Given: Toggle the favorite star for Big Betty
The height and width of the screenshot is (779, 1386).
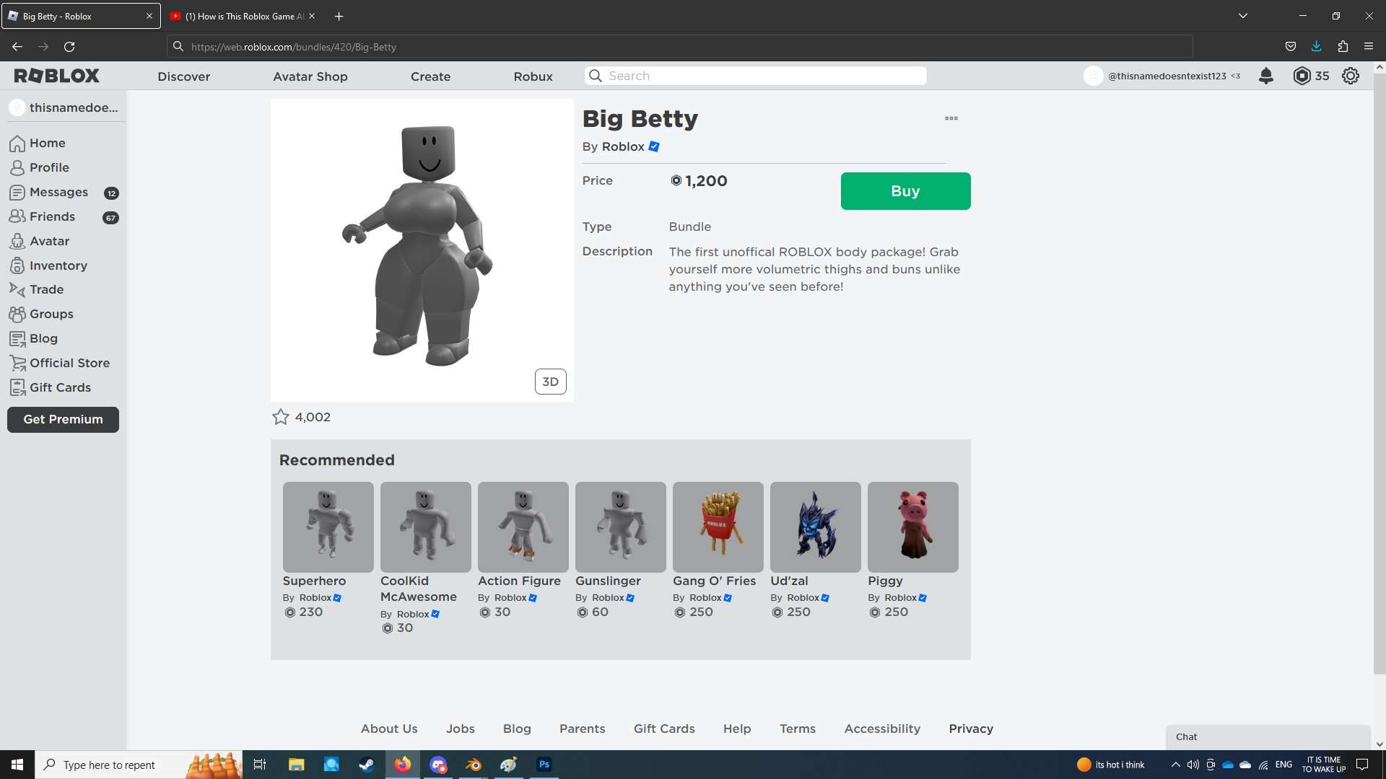Looking at the screenshot, I should coord(280,417).
